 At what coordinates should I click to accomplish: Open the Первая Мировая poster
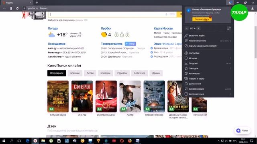pyautogui.click(x=154, y=96)
